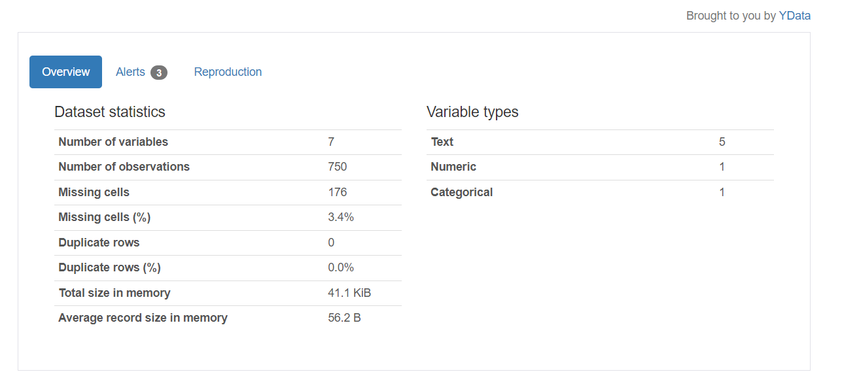Select the Total size in memory value
Screen dimensions: 842x391
click(x=349, y=293)
